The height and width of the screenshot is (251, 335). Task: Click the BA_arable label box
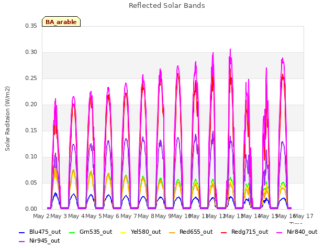point(61,21)
